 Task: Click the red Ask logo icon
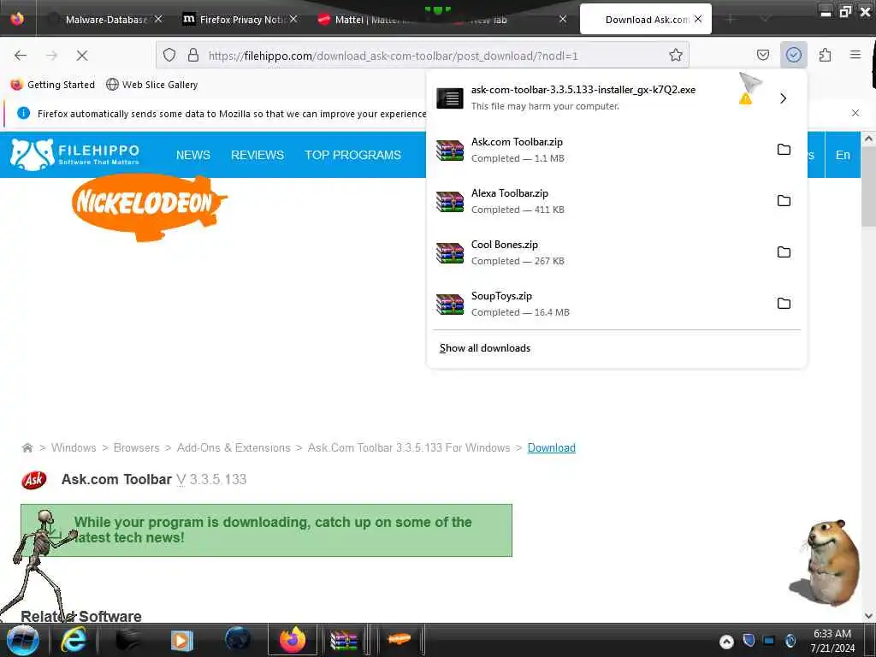tap(34, 479)
